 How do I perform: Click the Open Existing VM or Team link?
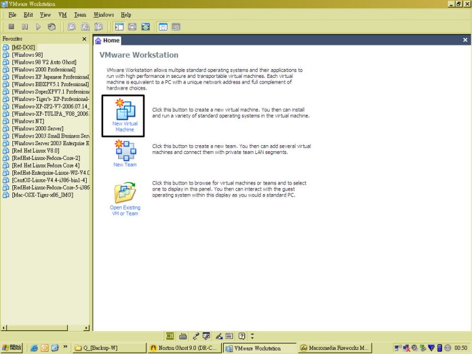[x=125, y=211]
